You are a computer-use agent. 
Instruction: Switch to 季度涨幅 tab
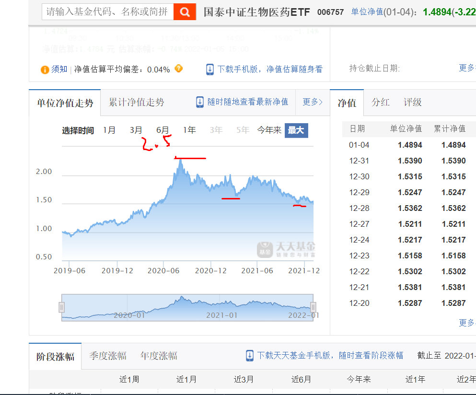tap(108, 356)
